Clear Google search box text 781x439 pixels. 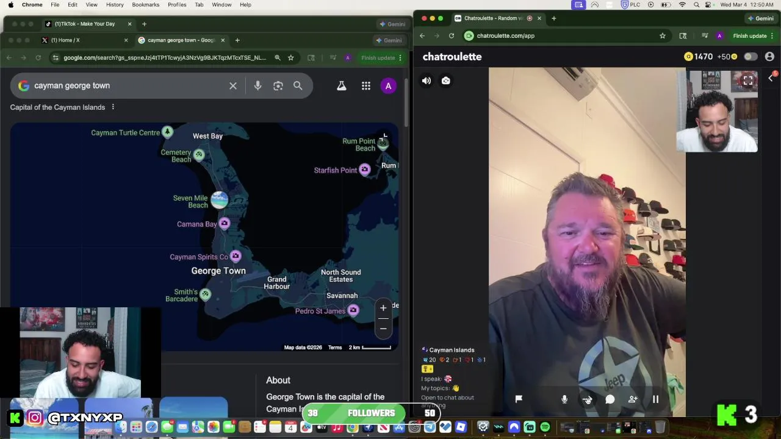coord(233,86)
